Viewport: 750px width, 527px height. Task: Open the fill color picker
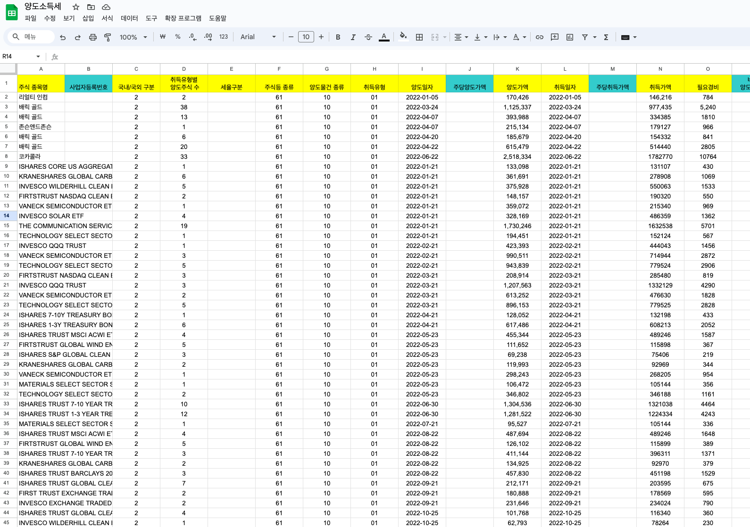(x=403, y=37)
